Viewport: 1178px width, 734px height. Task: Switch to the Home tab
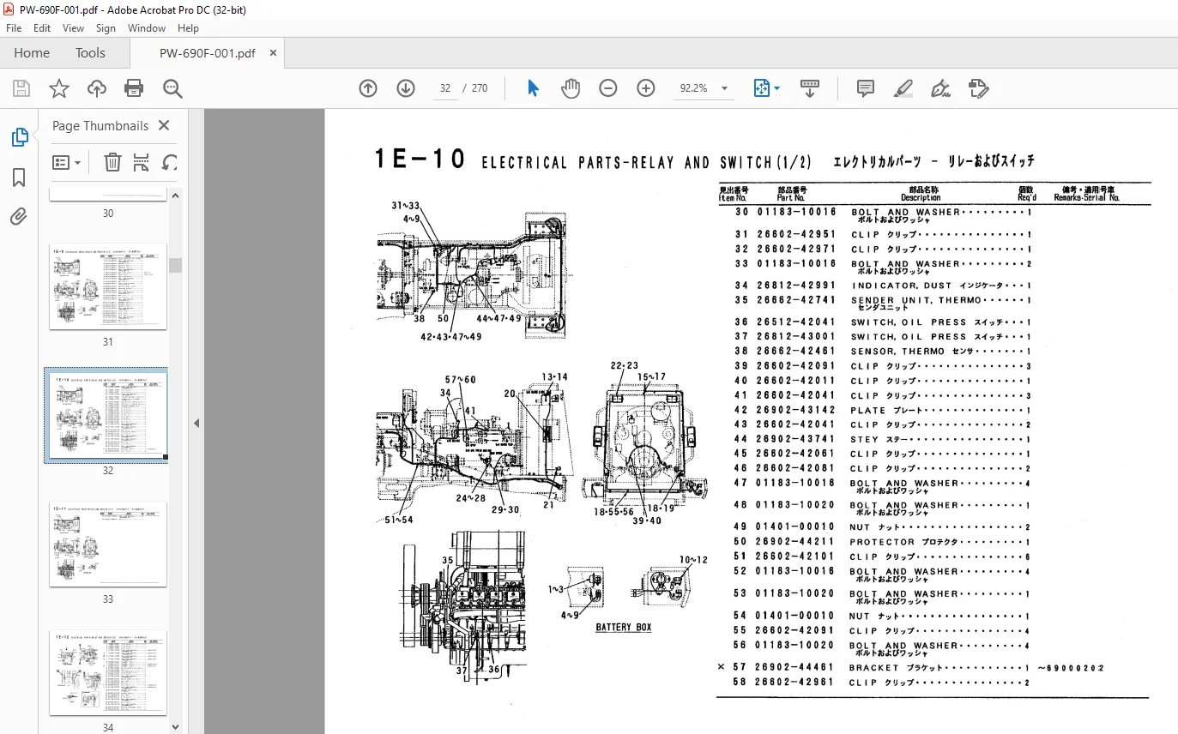point(32,52)
